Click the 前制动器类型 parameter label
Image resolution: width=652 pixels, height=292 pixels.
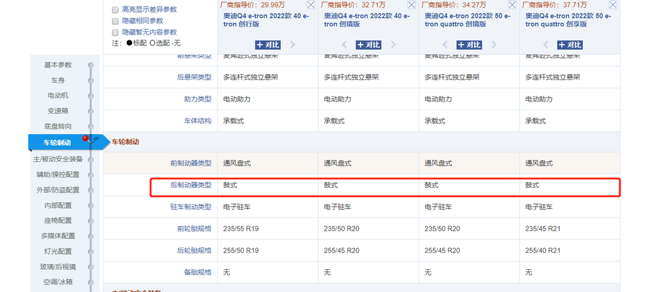191,163
